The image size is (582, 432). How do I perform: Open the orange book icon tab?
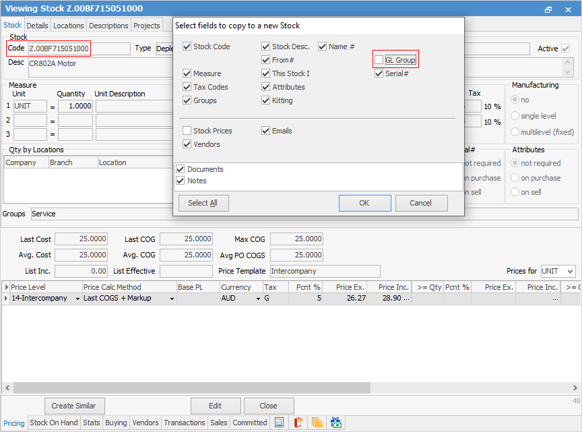coord(298,423)
